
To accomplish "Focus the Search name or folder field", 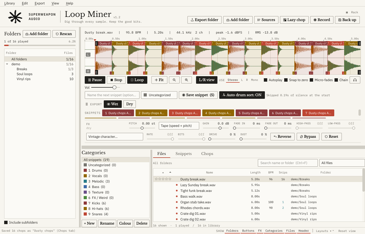I will pyautogui.click(x=288, y=163).
